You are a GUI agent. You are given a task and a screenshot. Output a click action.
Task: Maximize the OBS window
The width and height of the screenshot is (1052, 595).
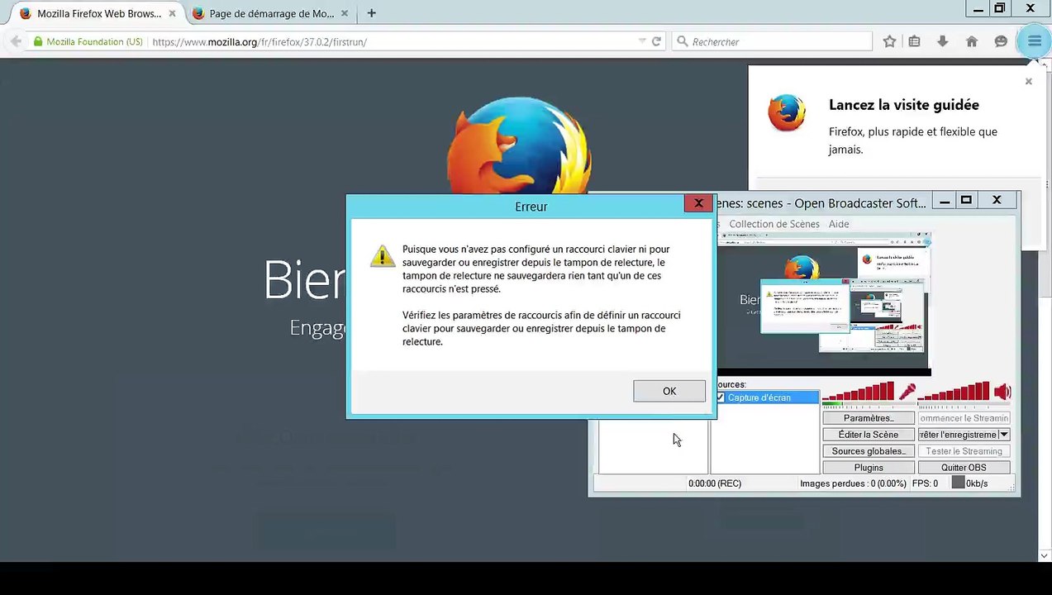(966, 200)
